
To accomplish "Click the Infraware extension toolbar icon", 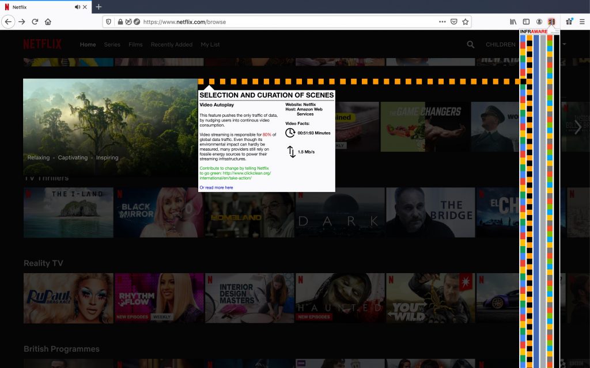I will pyautogui.click(x=551, y=22).
